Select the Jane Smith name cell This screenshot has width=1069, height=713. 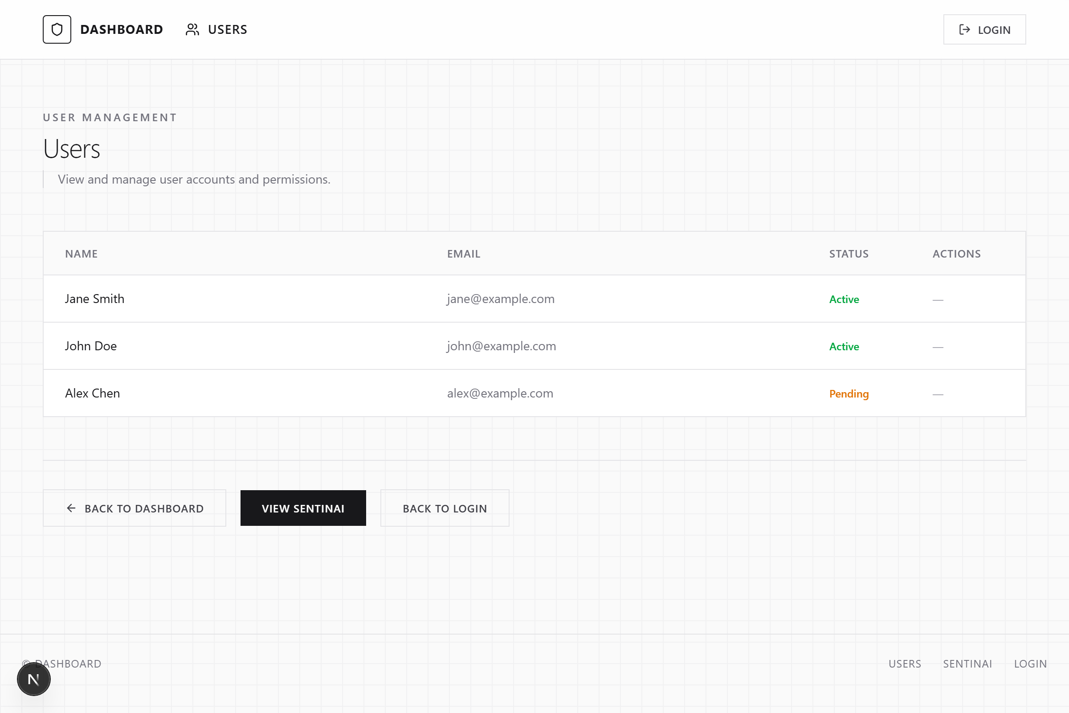click(94, 299)
